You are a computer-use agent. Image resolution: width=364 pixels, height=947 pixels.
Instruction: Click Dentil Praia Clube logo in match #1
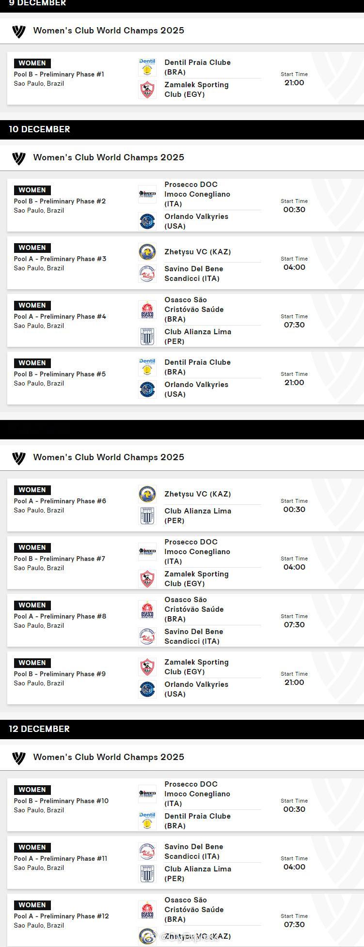click(147, 67)
